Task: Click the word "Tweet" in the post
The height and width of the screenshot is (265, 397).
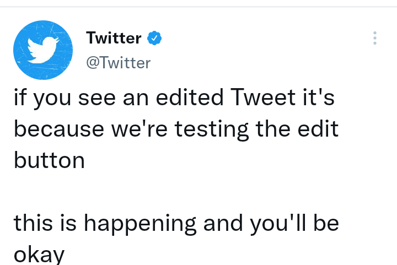Action: 263,98
